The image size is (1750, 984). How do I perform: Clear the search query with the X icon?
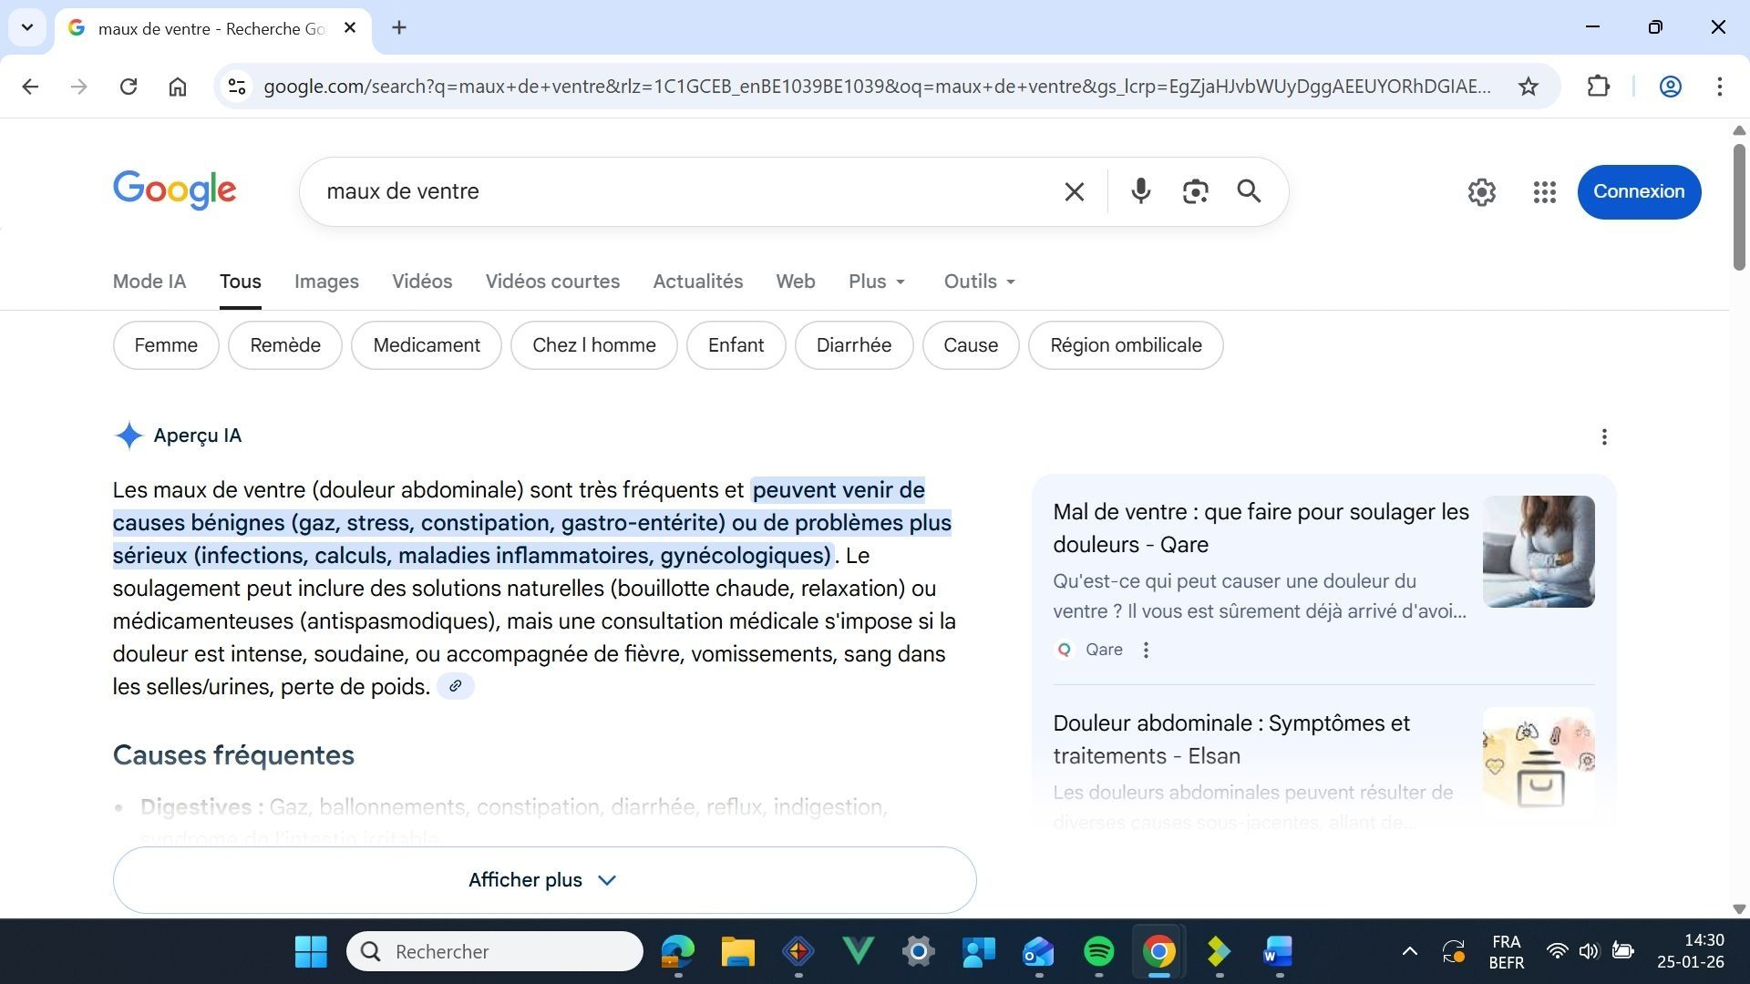1074,191
